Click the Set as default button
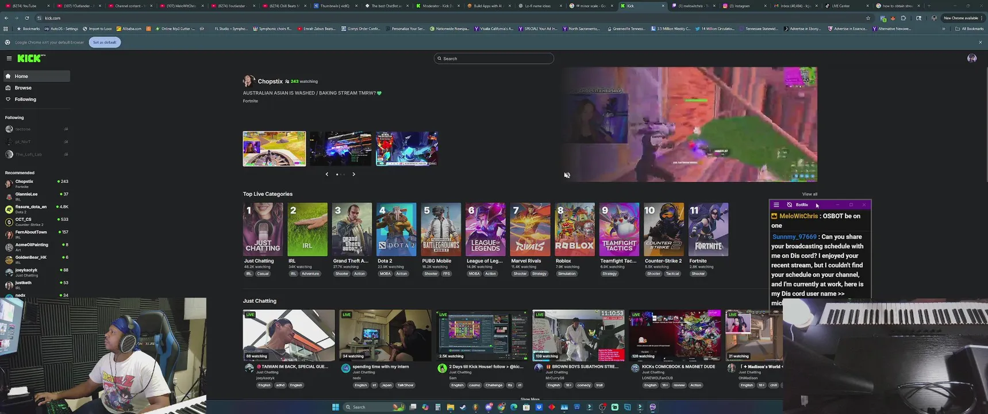 coord(105,42)
